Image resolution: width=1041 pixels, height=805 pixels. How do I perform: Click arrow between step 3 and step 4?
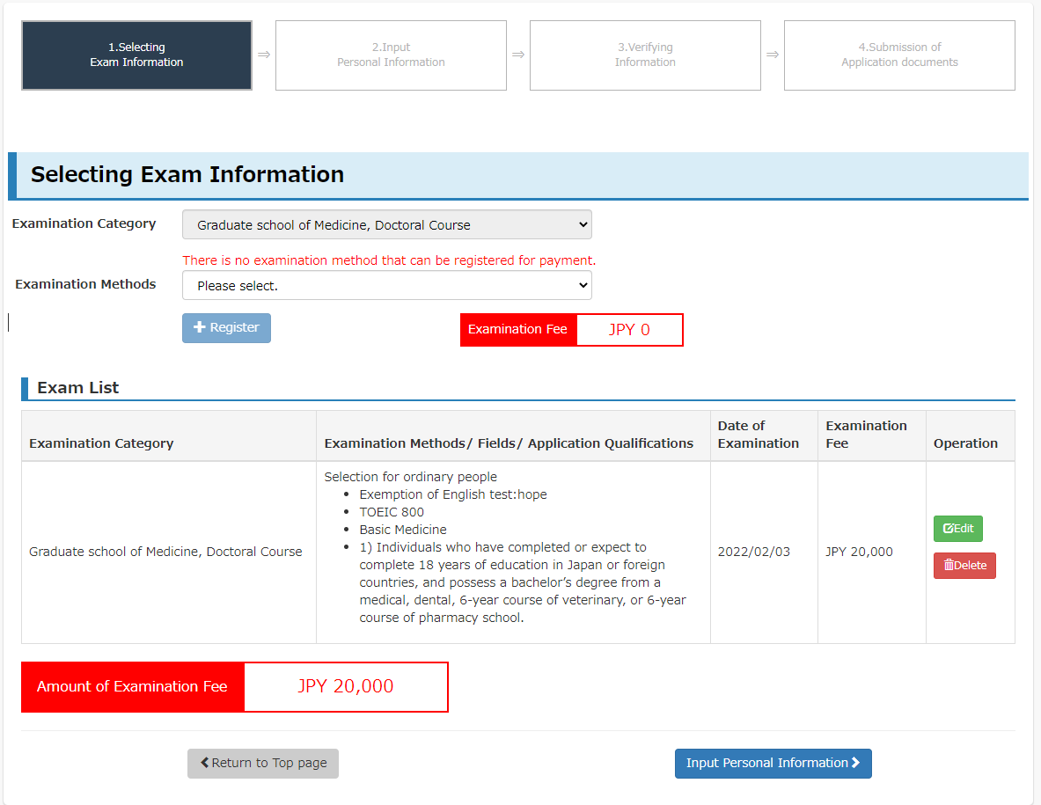pyautogui.click(x=773, y=55)
